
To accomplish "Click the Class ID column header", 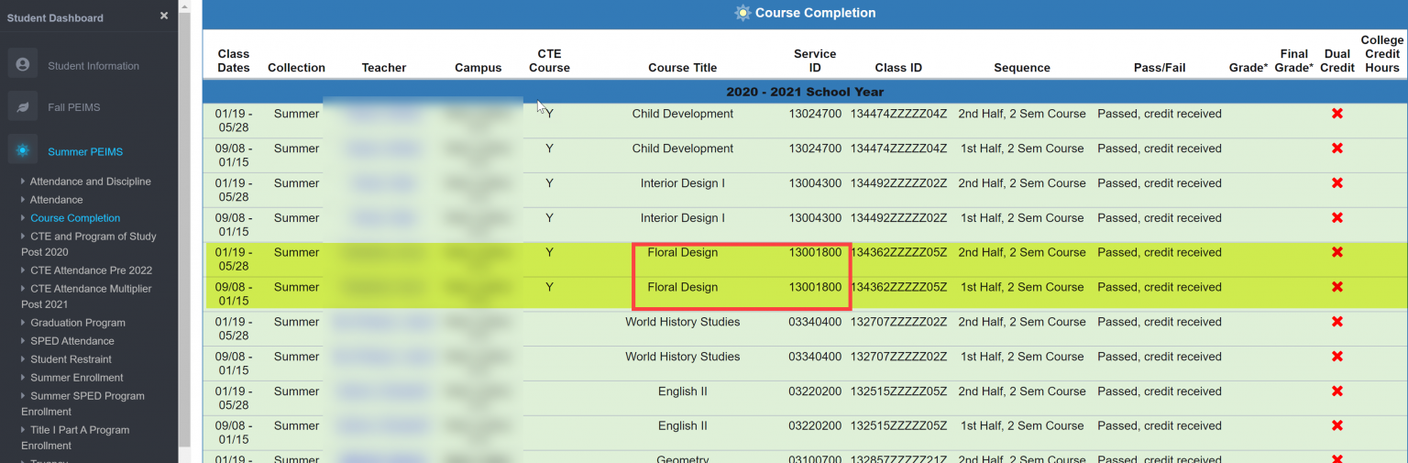I will 898,68.
